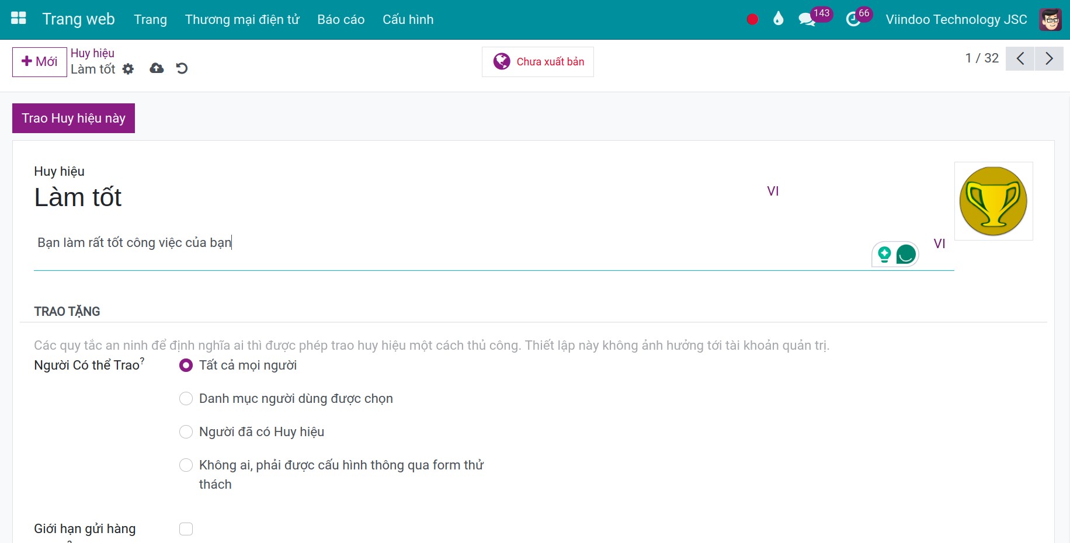Open the Trang menu
This screenshot has height=543, width=1070.
pyautogui.click(x=150, y=19)
